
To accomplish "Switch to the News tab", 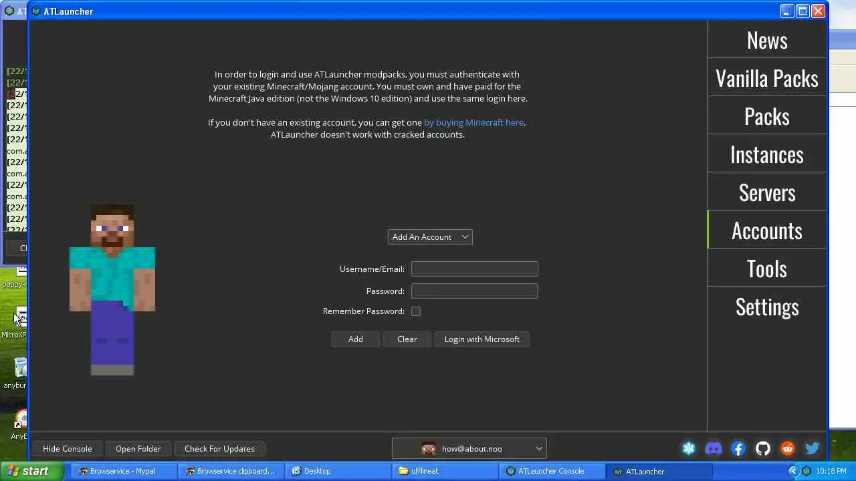I will click(767, 40).
